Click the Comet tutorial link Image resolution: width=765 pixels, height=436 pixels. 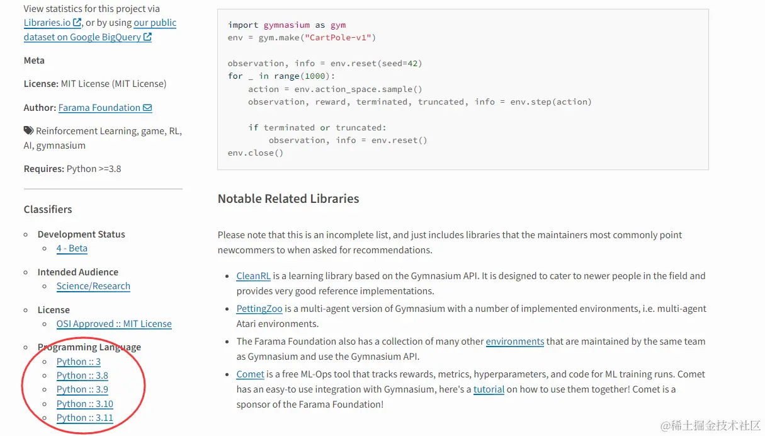click(489, 389)
